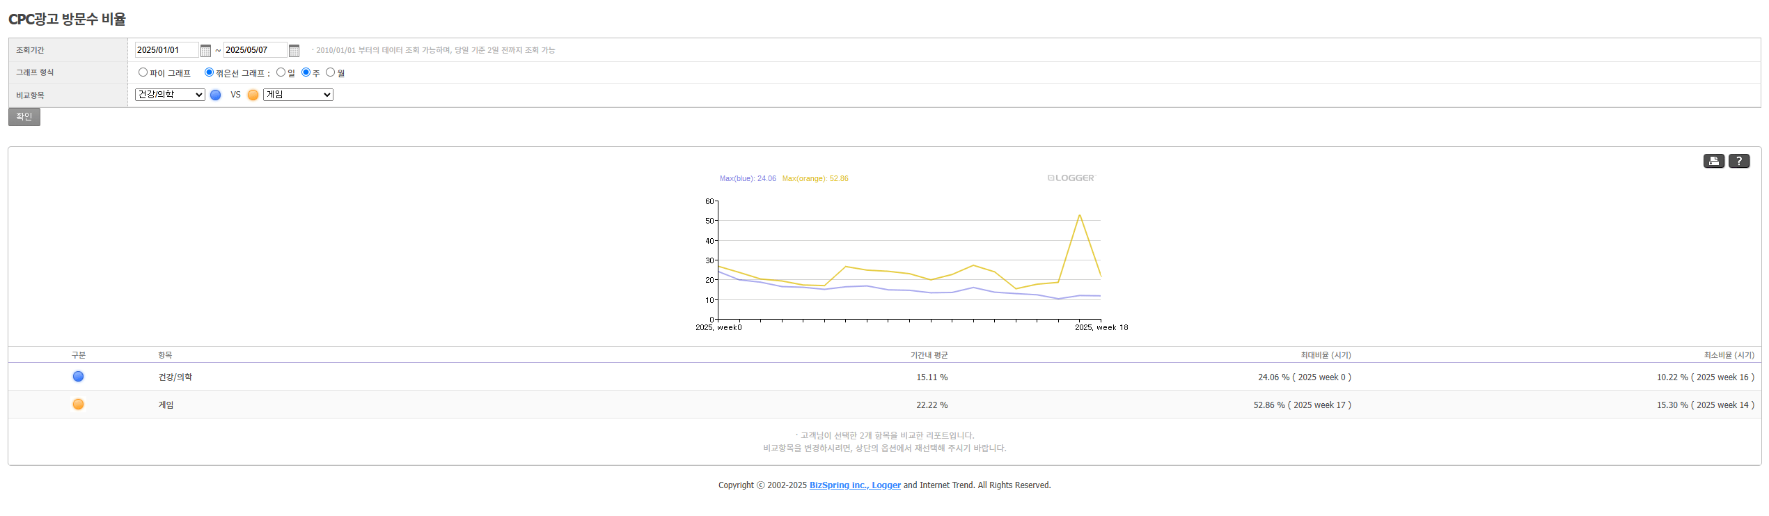Open the end date calendar picker icon
The height and width of the screenshot is (516, 1769).
point(294,51)
